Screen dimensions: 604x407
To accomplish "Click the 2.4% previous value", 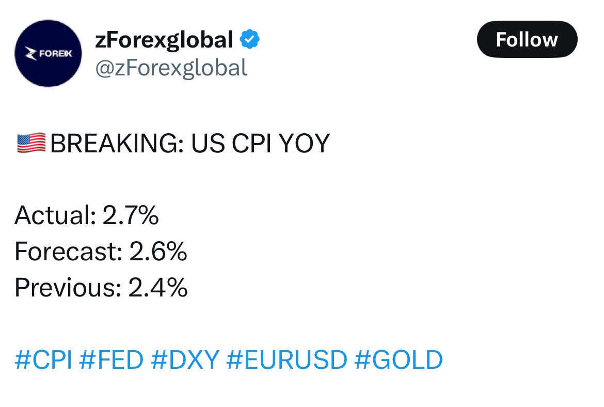I will coord(158,288).
